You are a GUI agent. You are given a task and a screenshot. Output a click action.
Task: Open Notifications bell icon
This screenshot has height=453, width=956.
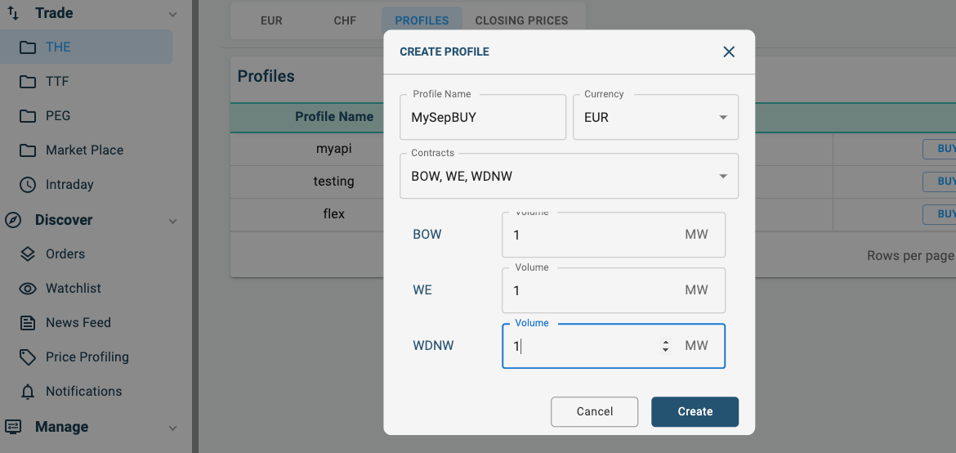tap(28, 392)
